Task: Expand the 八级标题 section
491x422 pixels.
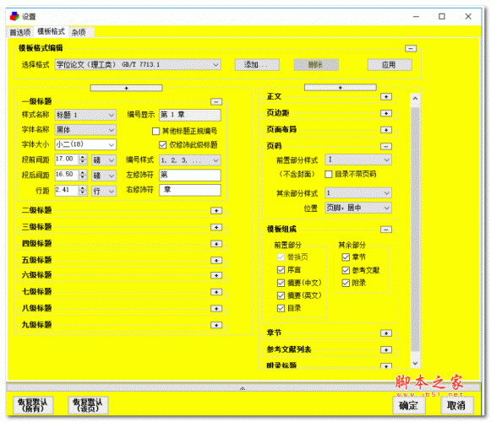Action: [216, 308]
